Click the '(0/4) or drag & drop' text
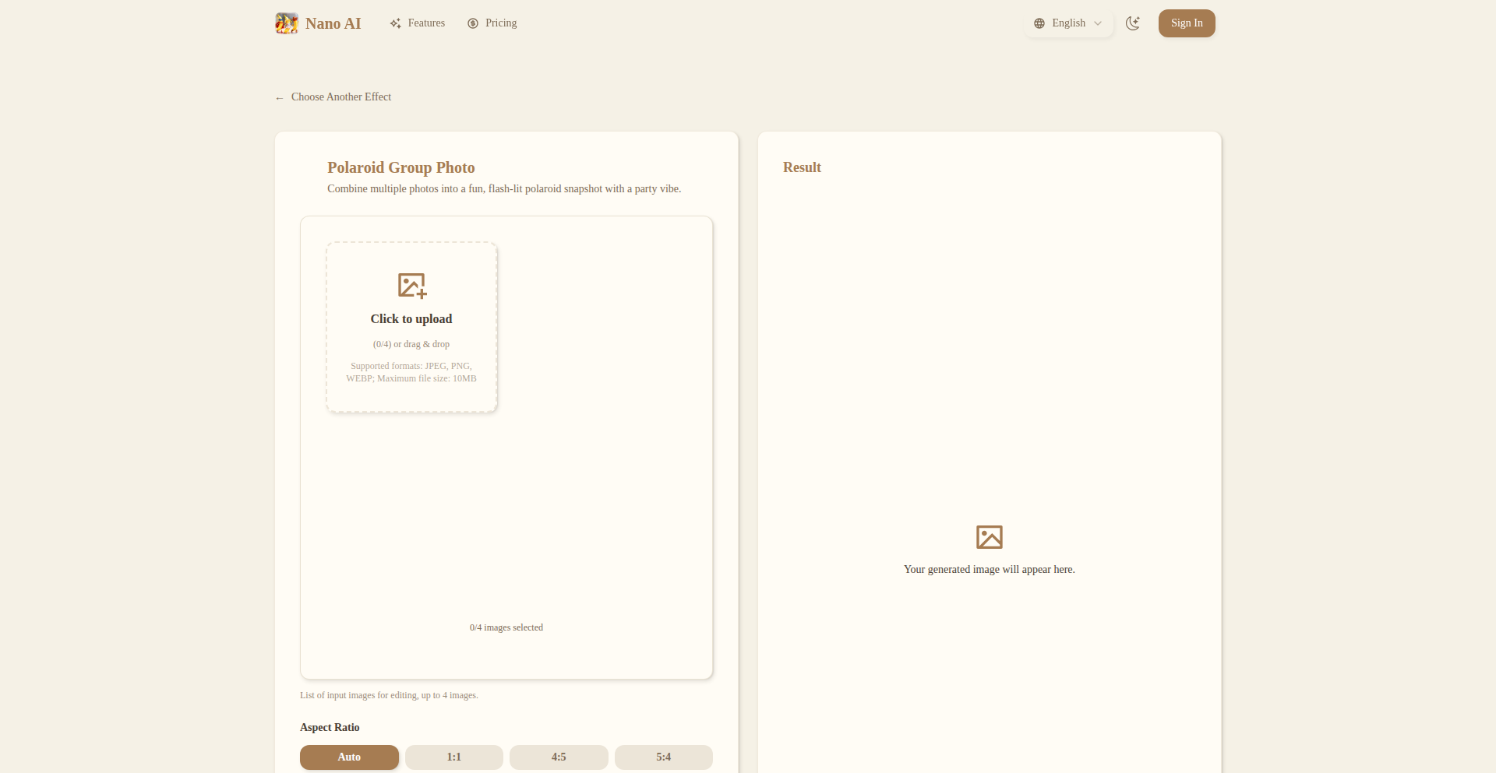 pyautogui.click(x=411, y=344)
